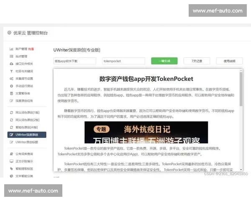Open the 智能伪原创[AI版] menu item

[x=27, y=127]
